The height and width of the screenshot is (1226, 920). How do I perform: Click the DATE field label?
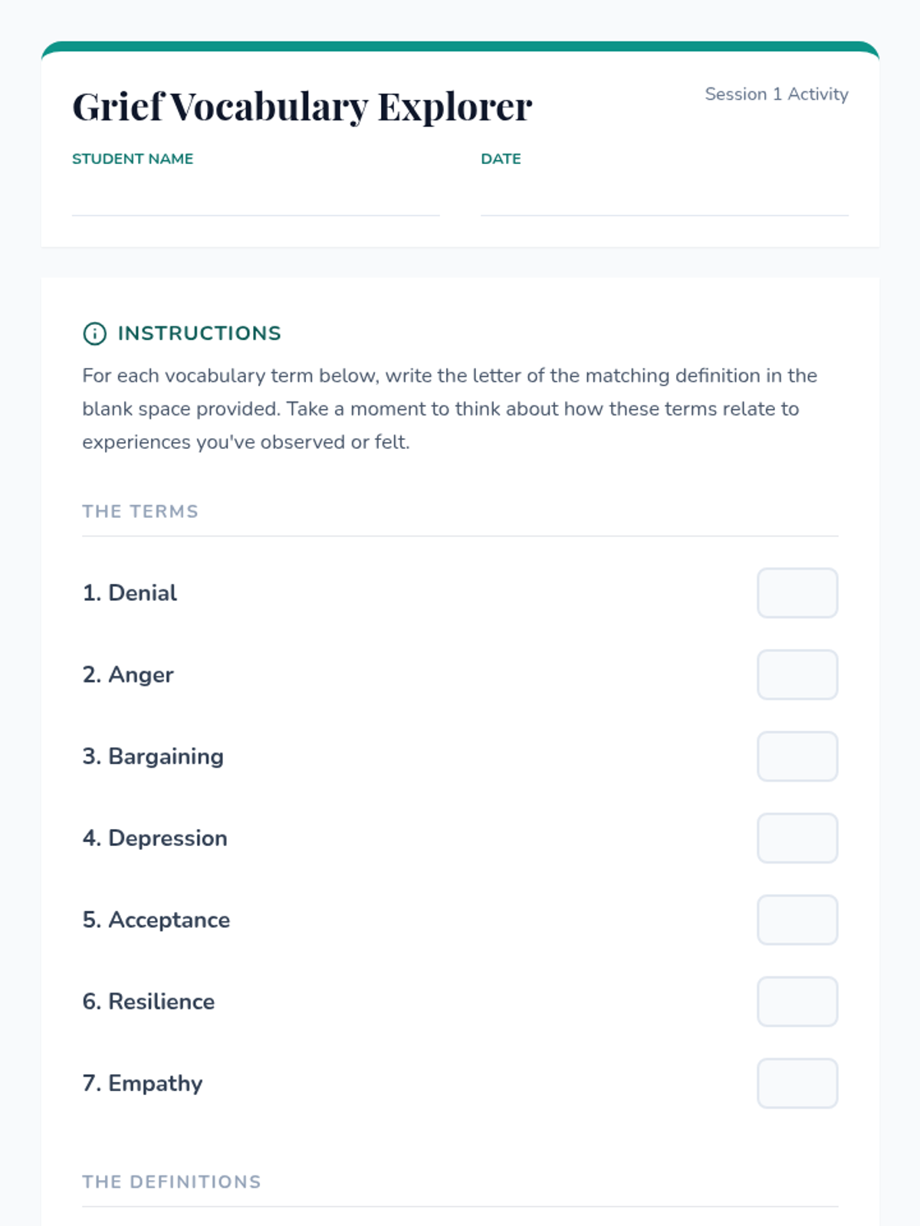tap(501, 159)
